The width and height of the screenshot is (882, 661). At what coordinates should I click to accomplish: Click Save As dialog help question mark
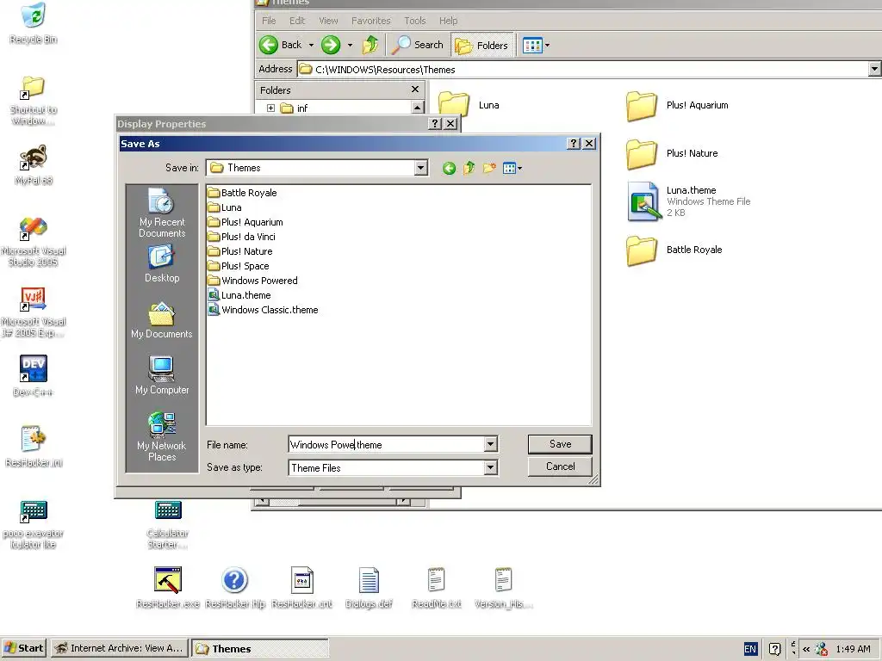pyautogui.click(x=573, y=144)
